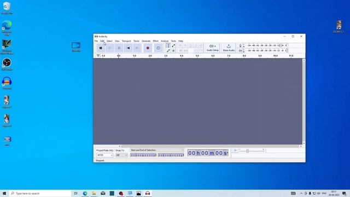Open File Explorer from the taskbar
This screenshot has height=197, width=350.
[x=94, y=193]
